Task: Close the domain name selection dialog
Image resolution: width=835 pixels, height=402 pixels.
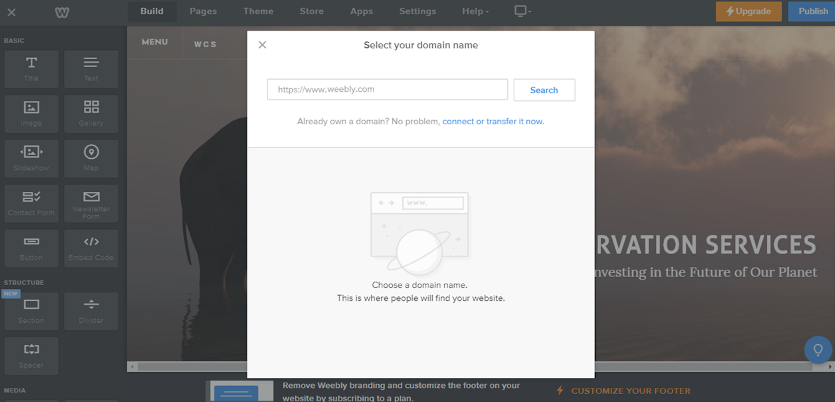Action: pyautogui.click(x=263, y=45)
